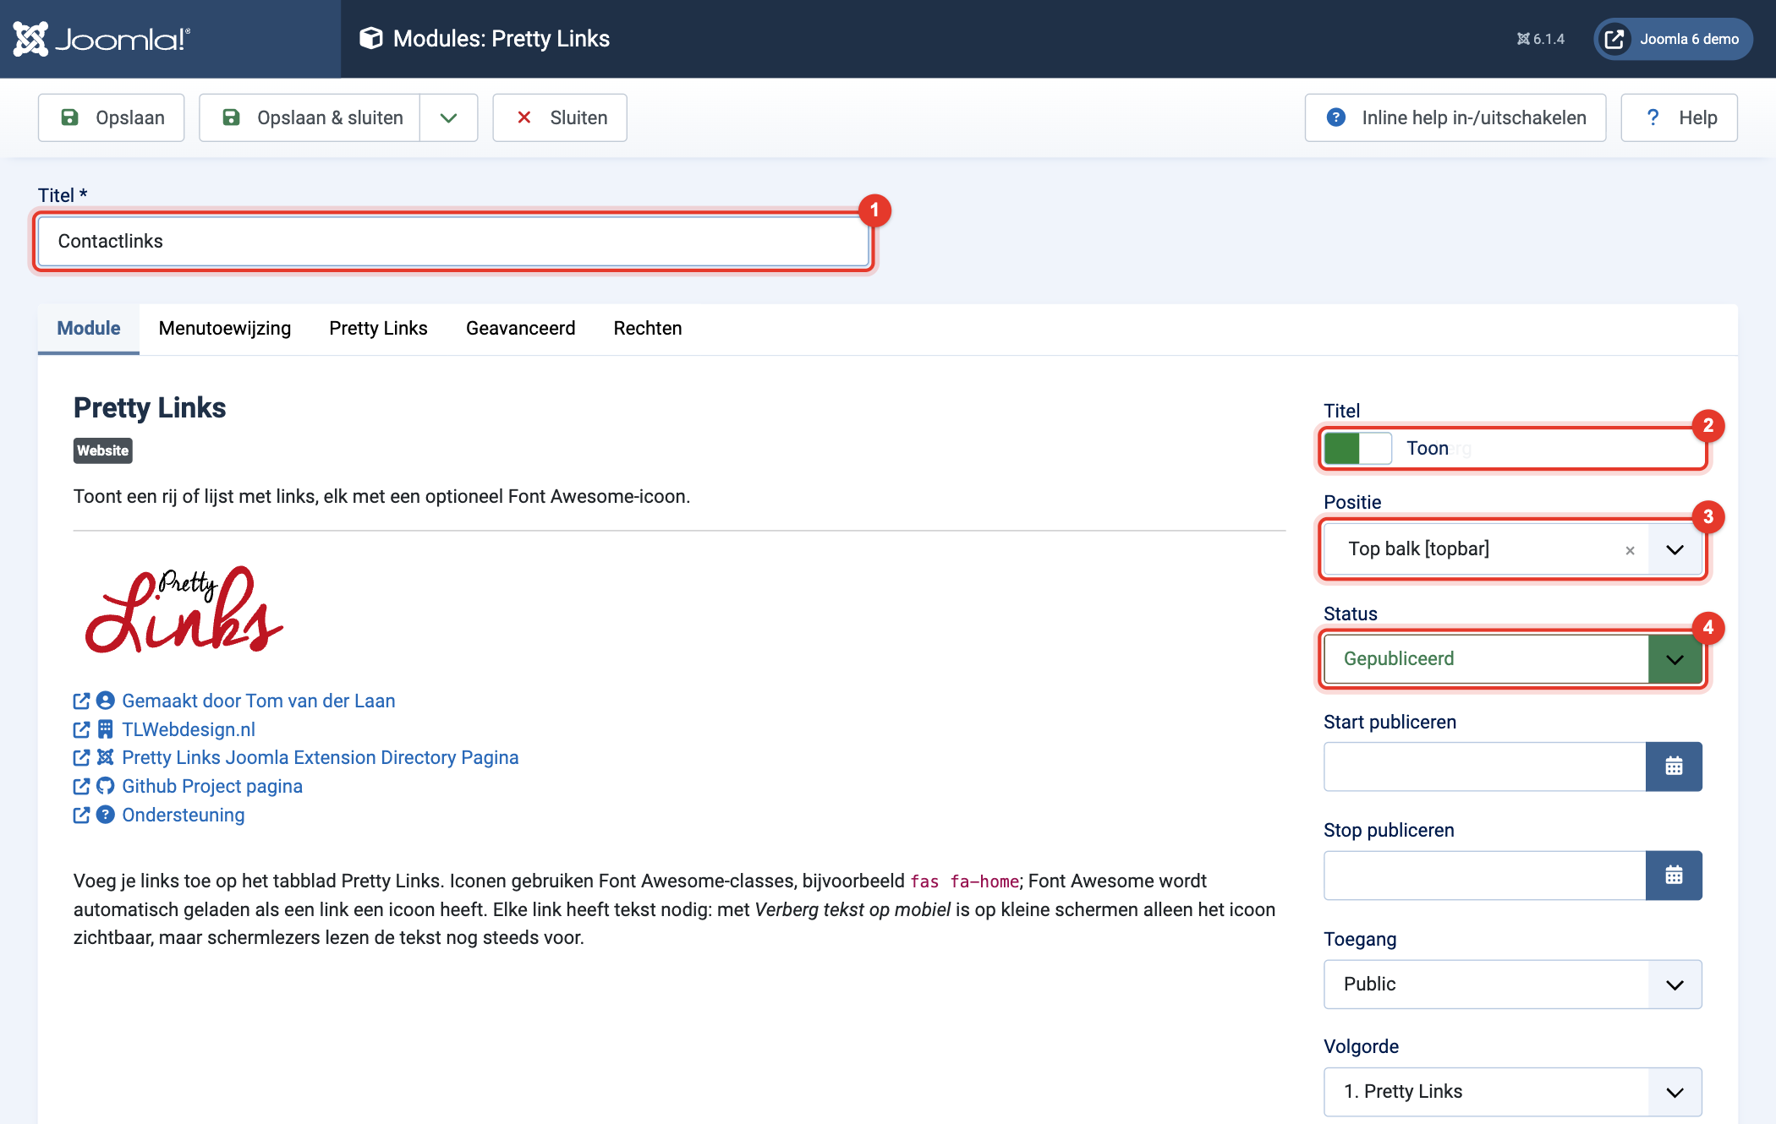Viewport: 1776px width, 1124px height.
Task: Open the Ondersteuning link
Action: 184,815
